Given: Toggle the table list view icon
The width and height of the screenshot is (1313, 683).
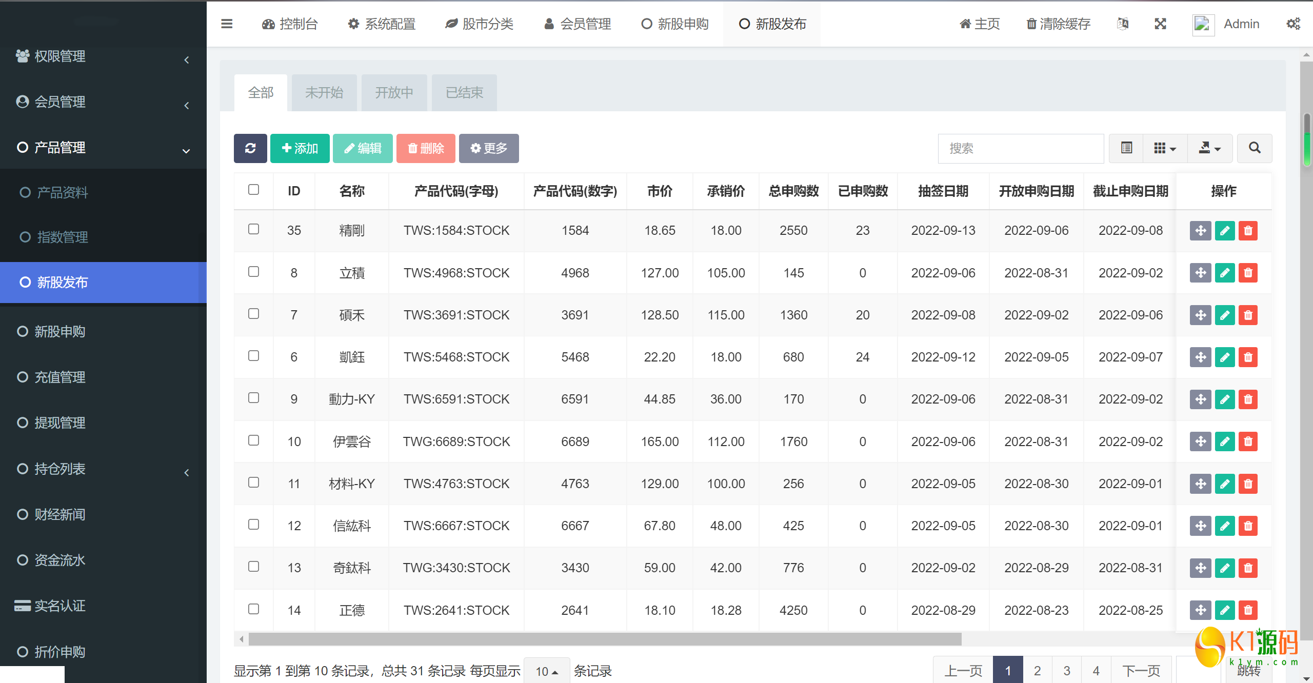Looking at the screenshot, I should [1126, 148].
